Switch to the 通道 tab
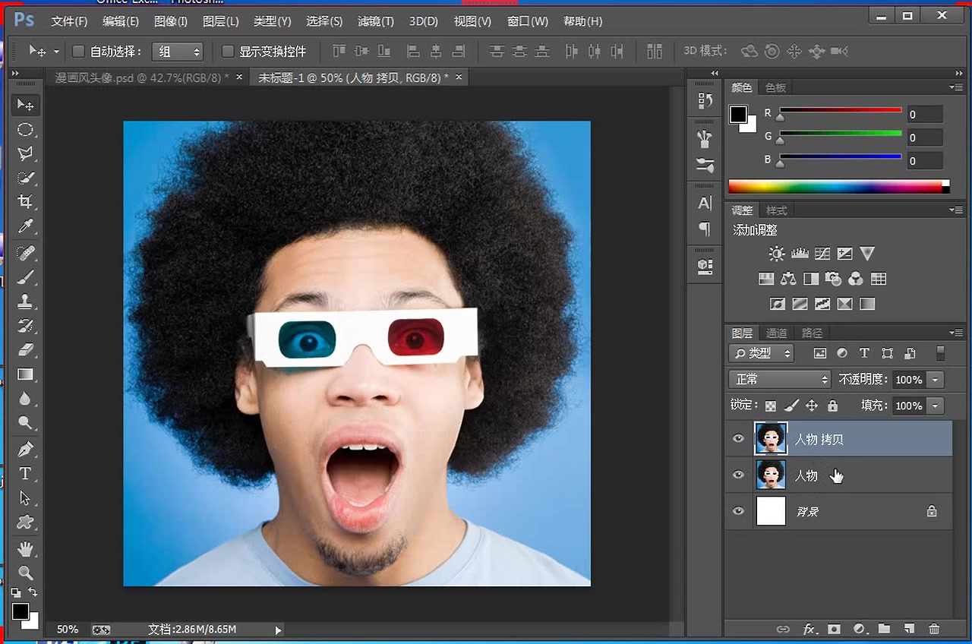The width and height of the screenshot is (972, 644). pos(776,333)
